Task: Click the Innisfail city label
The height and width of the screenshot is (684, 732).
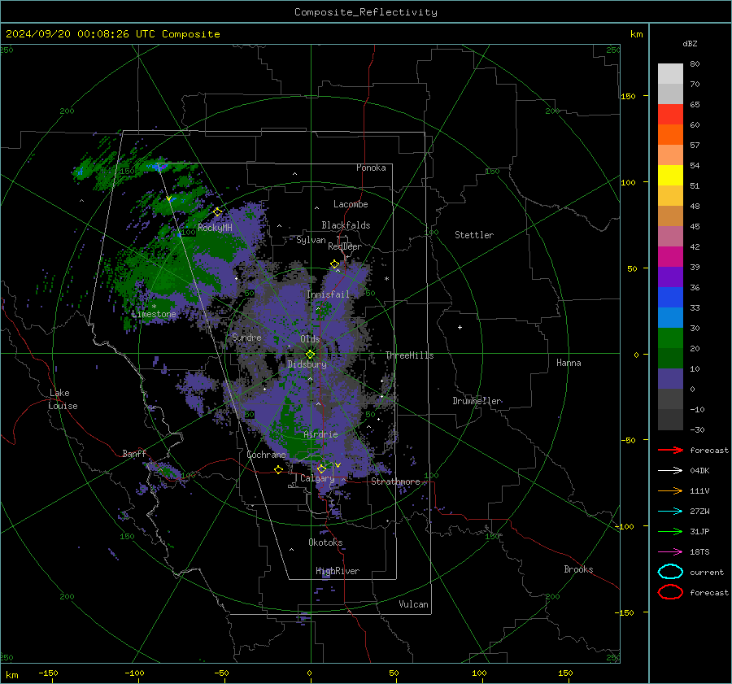Action: (328, 294)
